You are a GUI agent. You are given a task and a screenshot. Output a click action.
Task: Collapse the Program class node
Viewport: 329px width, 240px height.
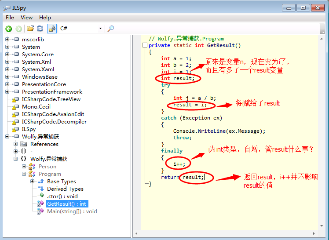[24, 174]
